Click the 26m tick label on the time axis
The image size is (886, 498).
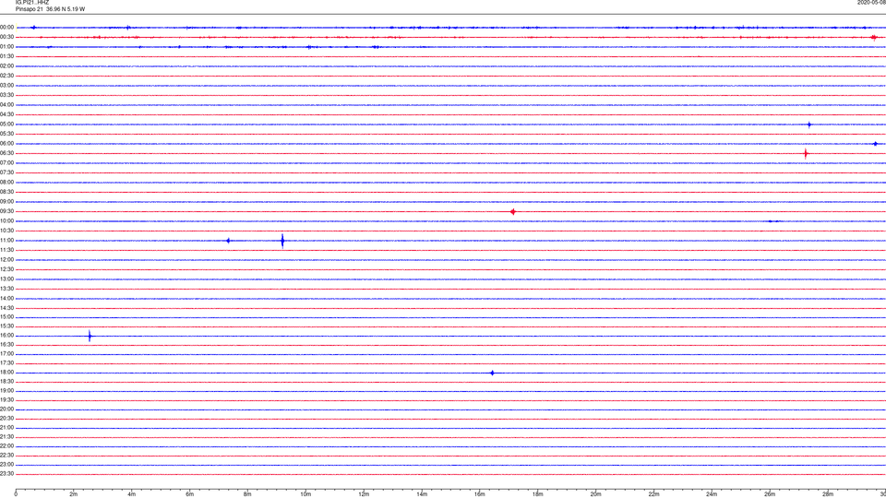click(x=770, y=494)
